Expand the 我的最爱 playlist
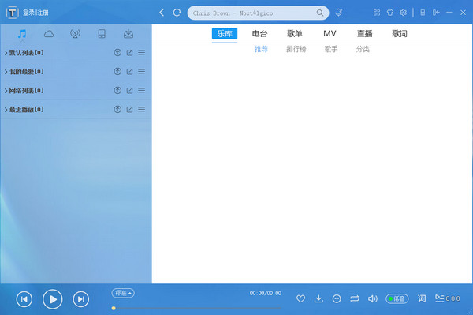The image size is (473, 315). (6, 72)
